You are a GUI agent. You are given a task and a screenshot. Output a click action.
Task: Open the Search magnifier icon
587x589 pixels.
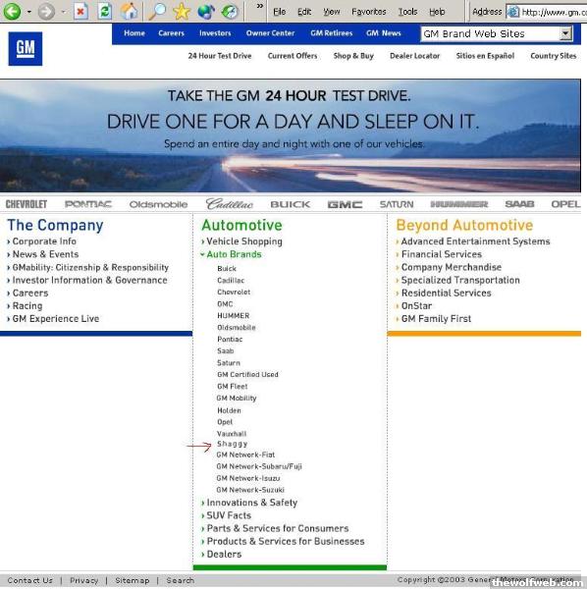point(157,11)
